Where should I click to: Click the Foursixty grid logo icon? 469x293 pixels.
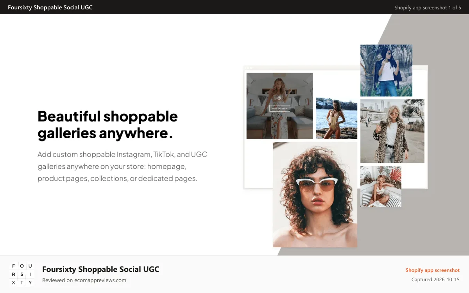tap(22, 274)
